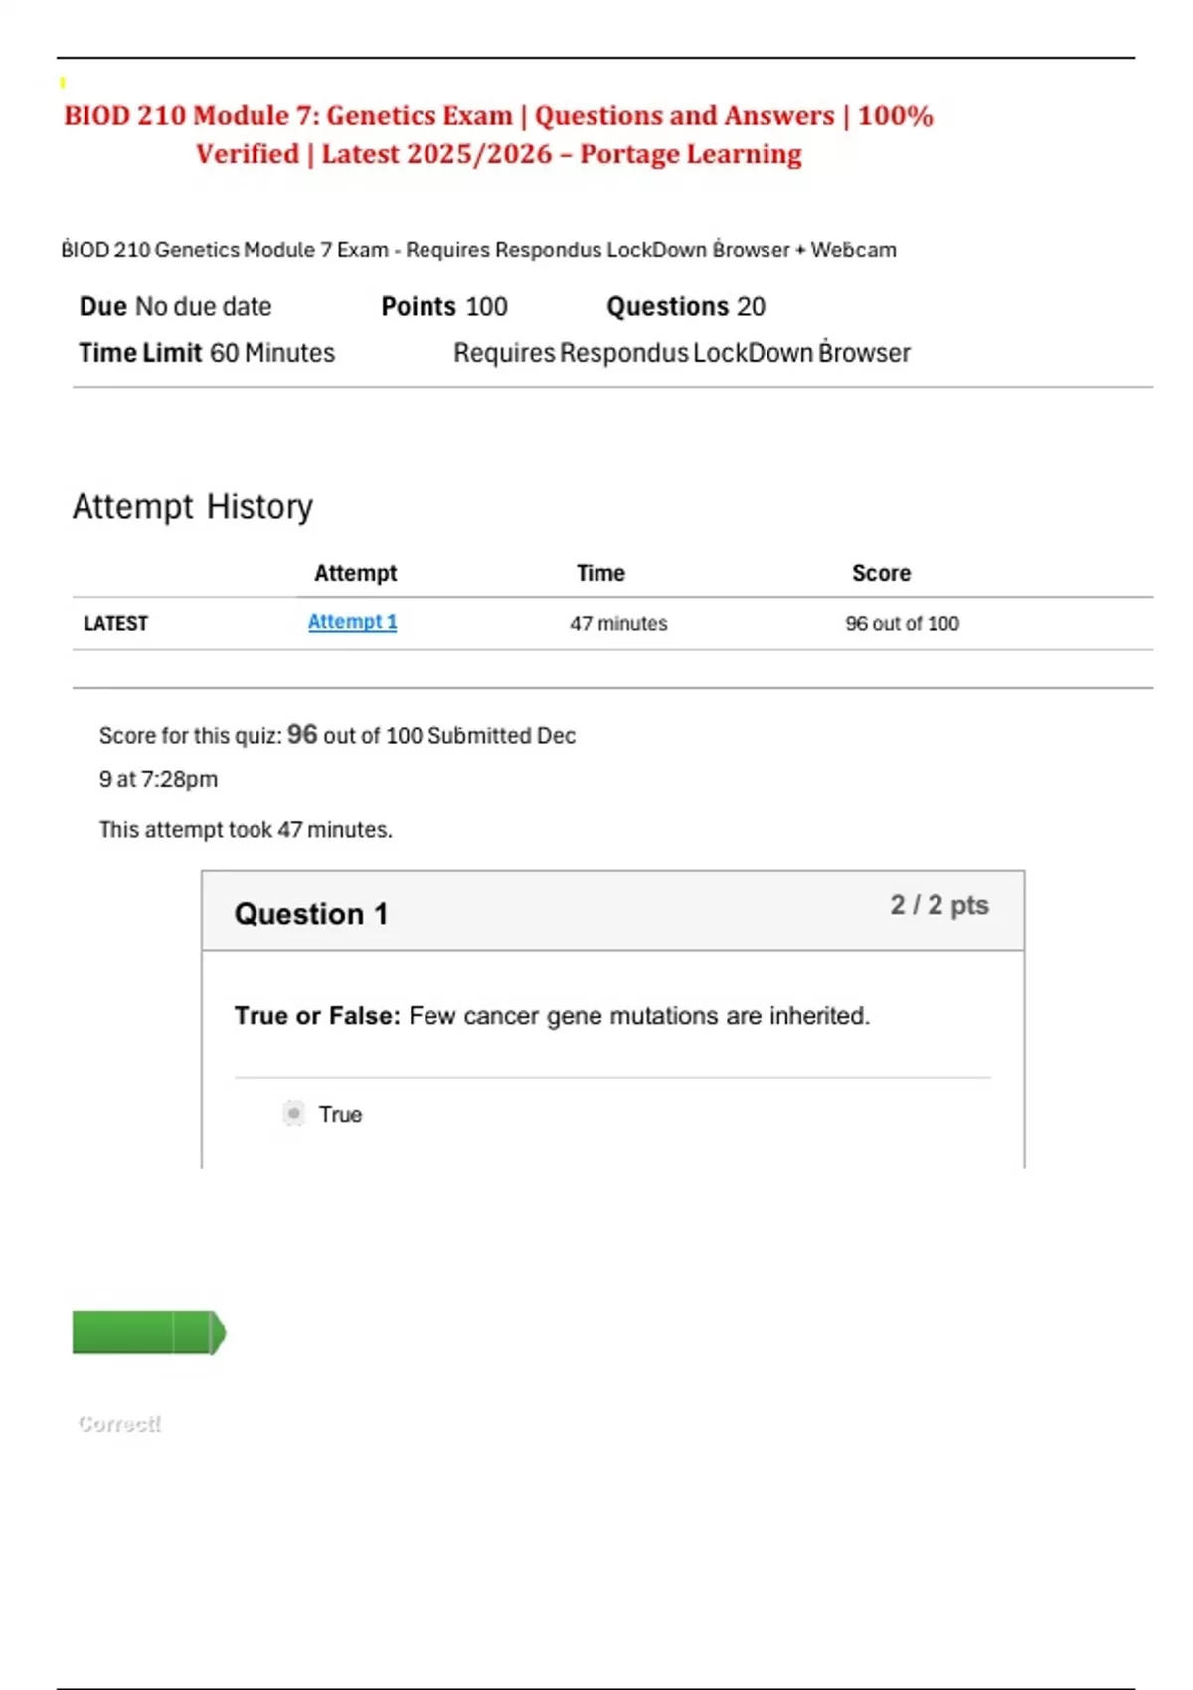
Task: Click the Due No due date text
Action: (x=175, y=307)
